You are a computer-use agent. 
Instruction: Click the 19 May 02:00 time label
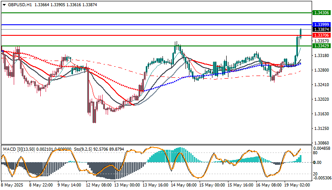pos(297,185)
